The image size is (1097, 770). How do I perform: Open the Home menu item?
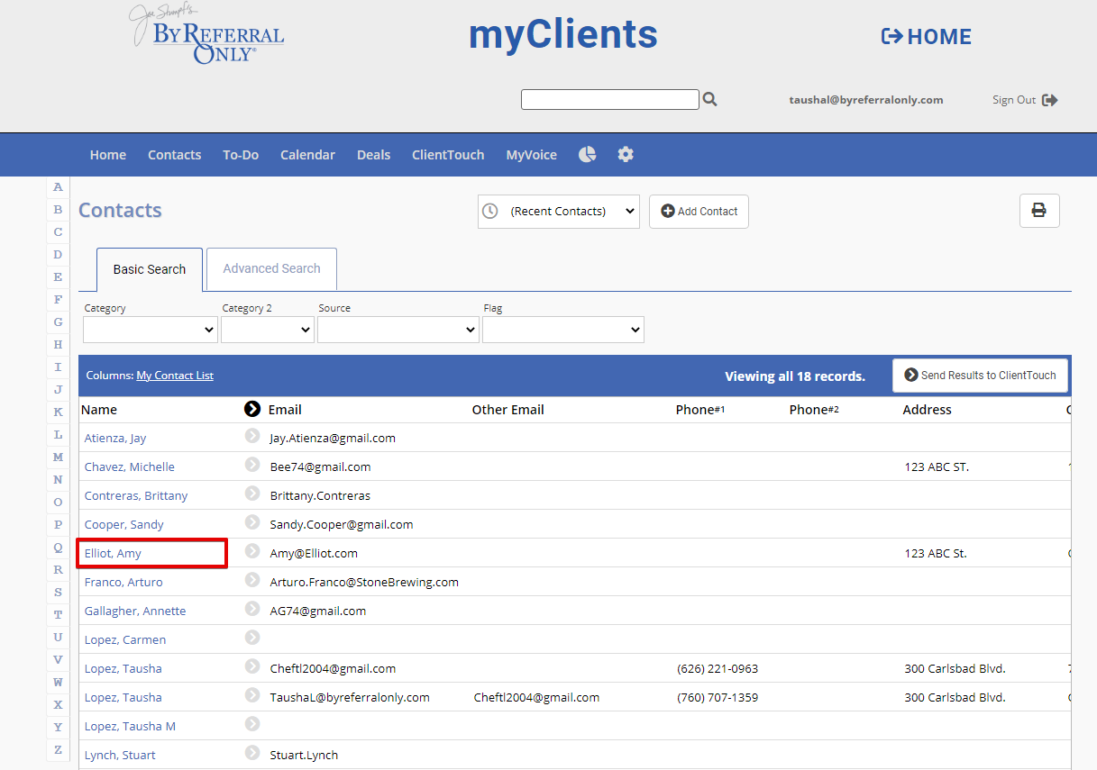pyautogui.click(x=108, y=155)
